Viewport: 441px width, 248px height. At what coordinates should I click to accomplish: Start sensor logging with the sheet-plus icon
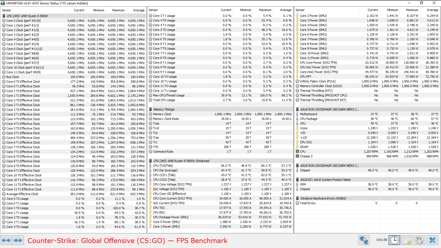click(x=407, y=240)
